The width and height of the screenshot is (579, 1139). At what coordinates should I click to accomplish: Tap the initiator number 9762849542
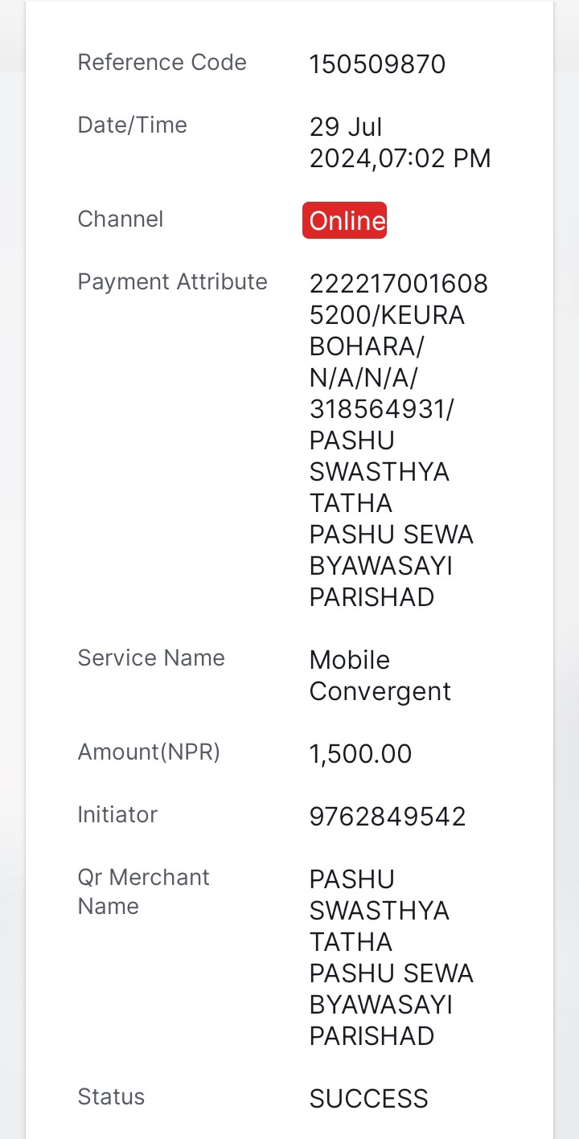[x=388, y=817]
